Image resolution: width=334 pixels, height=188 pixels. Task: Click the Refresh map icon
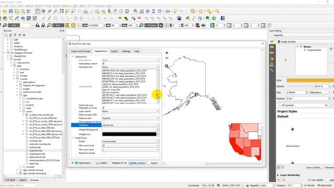click(127, 11)
